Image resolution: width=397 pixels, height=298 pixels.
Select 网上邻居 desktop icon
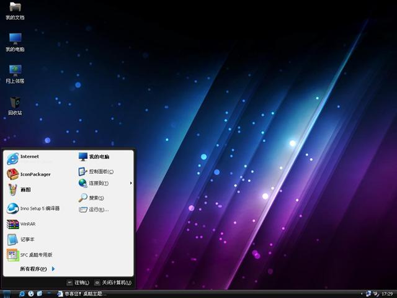click(15, 72)
